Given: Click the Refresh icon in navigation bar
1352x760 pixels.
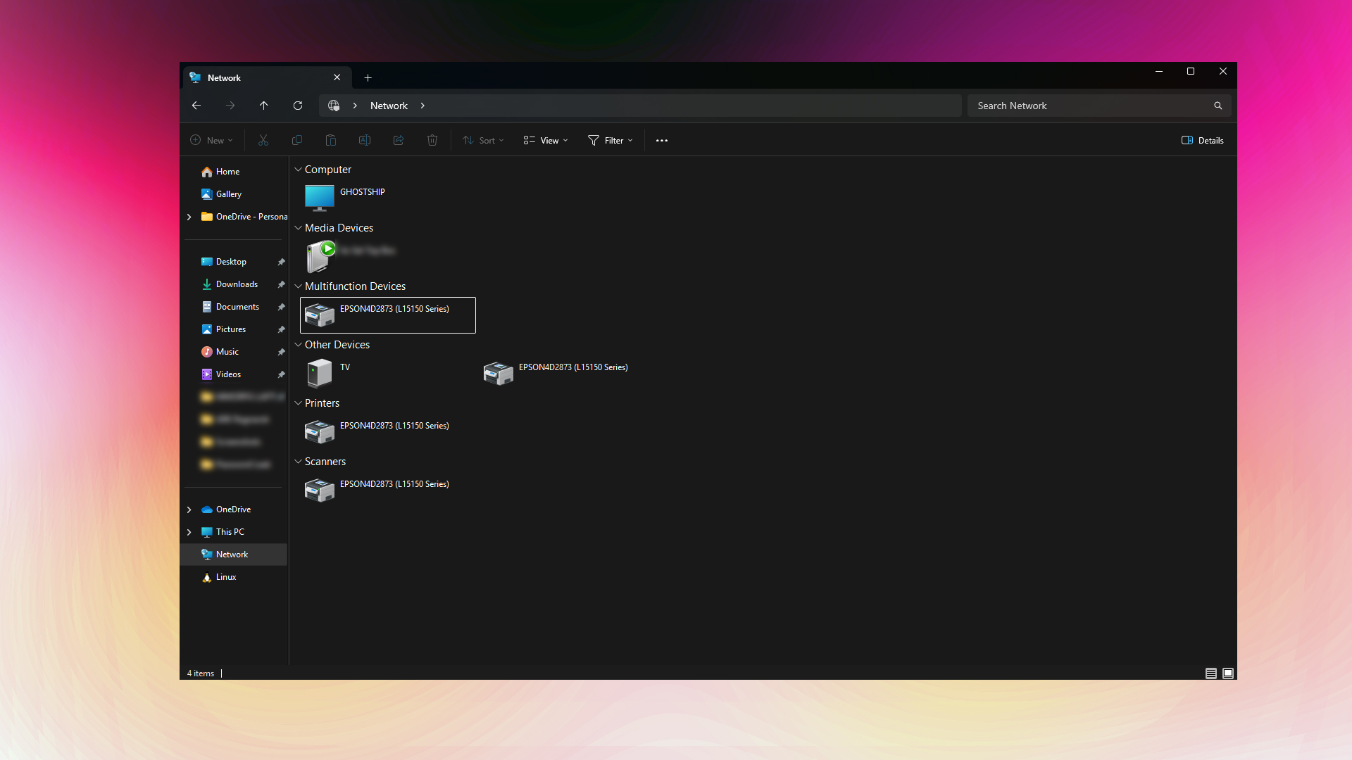Looking at the screenshot, I should (x=298, y=106).
